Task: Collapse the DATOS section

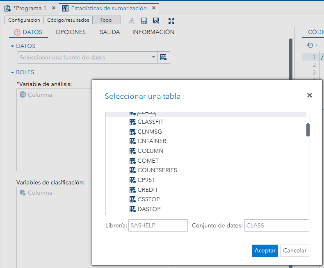Action: tap(13, 46)
